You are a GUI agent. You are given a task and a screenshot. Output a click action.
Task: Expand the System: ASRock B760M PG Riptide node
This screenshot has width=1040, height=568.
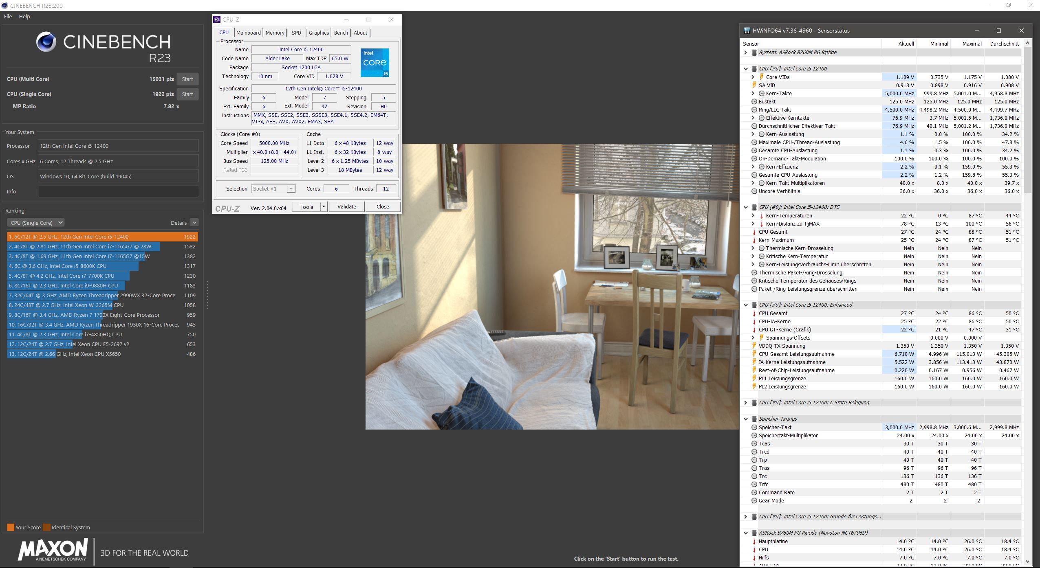pyautogui.click(x=745, y=53)
